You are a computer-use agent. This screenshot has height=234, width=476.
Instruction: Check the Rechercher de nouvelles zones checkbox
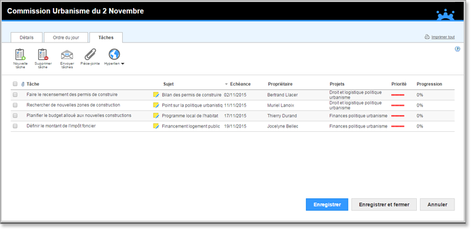(x=15, y=105)
